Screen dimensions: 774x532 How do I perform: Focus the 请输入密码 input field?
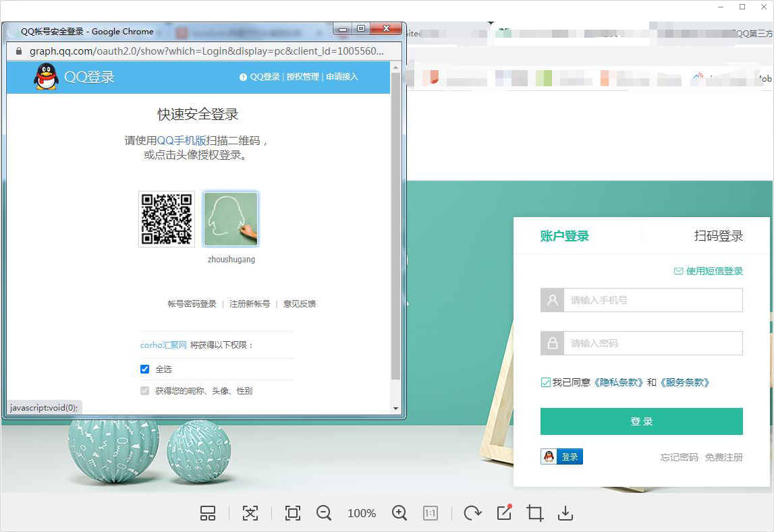pyautogui.click(x=653, y=343)
